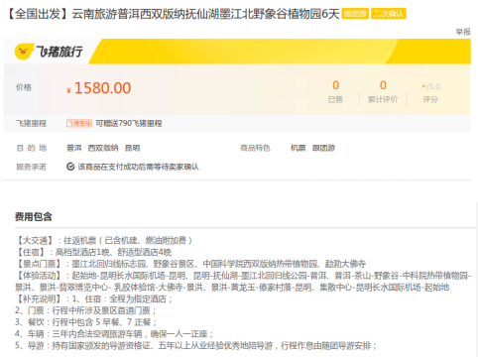Click the 可赠送790飞猪里程 text

point(129,124)
